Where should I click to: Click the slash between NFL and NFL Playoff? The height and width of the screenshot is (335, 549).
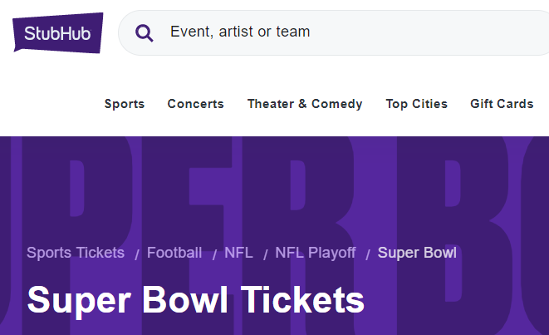click(x=265, y=254)
